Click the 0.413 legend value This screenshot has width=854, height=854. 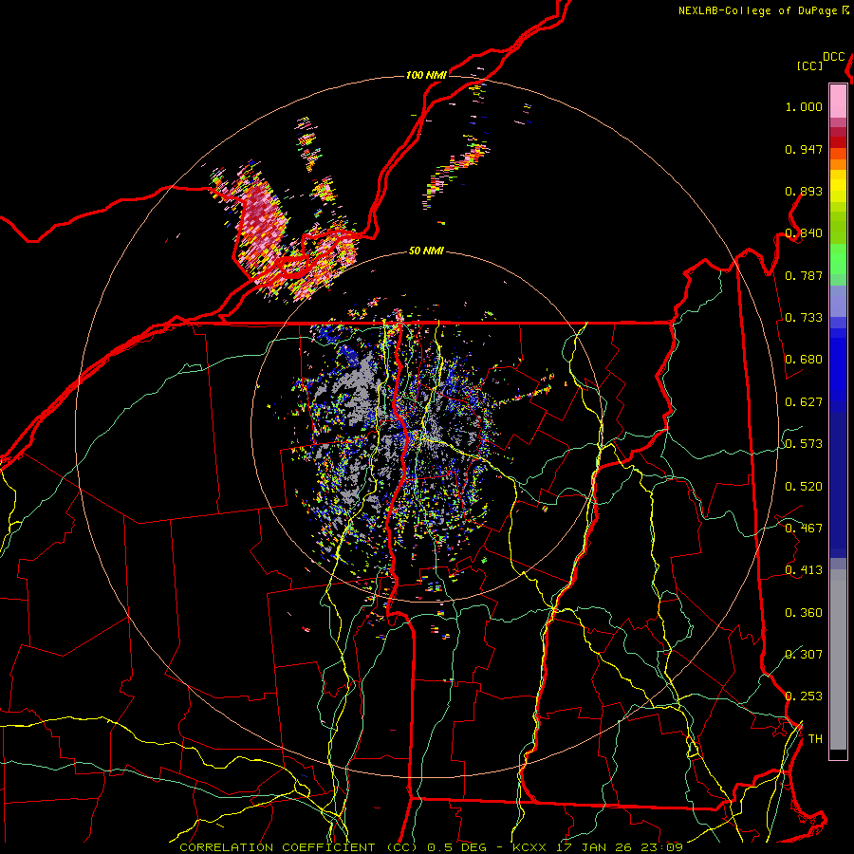point(804,570)
